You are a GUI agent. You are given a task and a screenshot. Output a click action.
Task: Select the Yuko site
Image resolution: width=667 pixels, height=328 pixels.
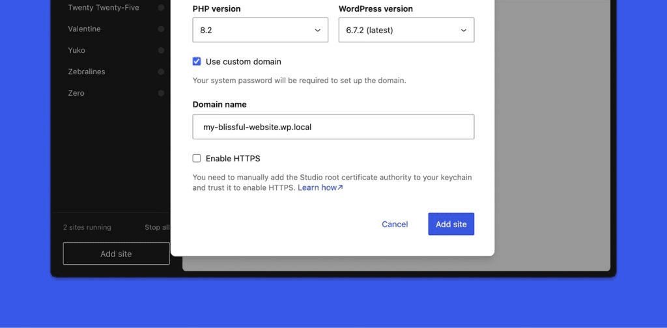(77, 50)
